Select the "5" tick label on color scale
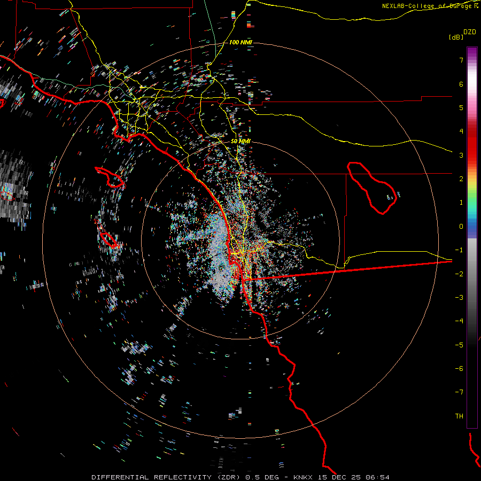Screen dimensions: 481x481 coord(461,107)
